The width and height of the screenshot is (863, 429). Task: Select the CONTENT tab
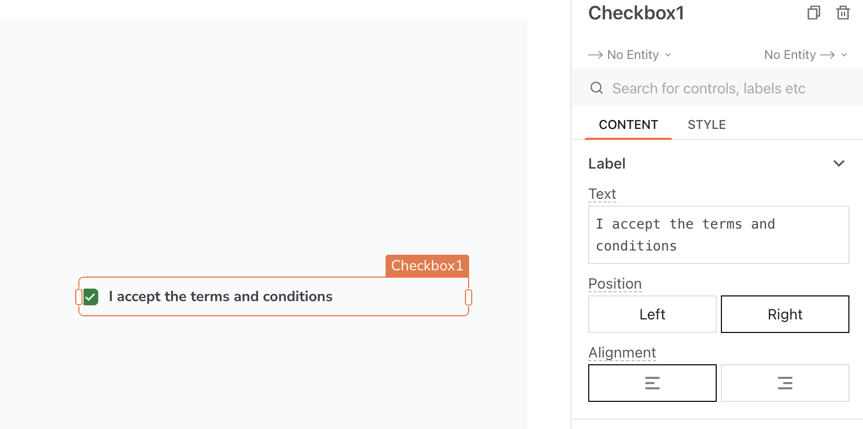628,124
